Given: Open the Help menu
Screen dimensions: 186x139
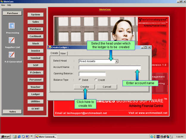Looking at the screenshot, I should point(9,5).
